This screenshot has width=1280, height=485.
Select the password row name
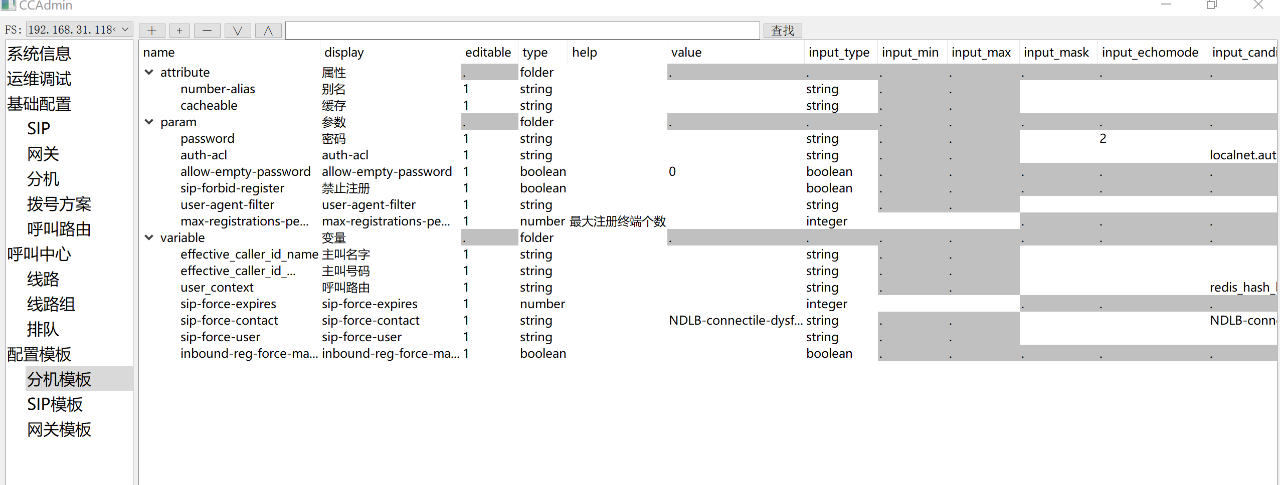coord(207,139)
